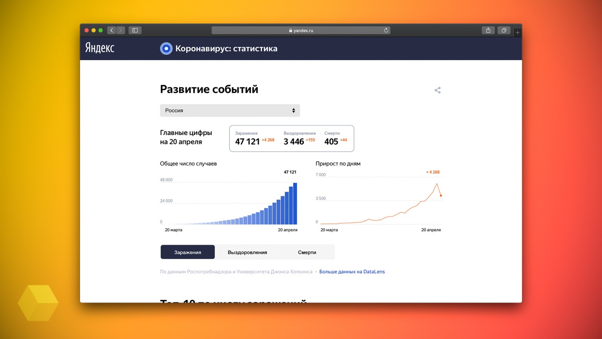Image resolution: width=602 pixels, height=339 pixels.
Task: Click the blue coronavirus statistics circle icon
Action: click(x=166, y=49)
